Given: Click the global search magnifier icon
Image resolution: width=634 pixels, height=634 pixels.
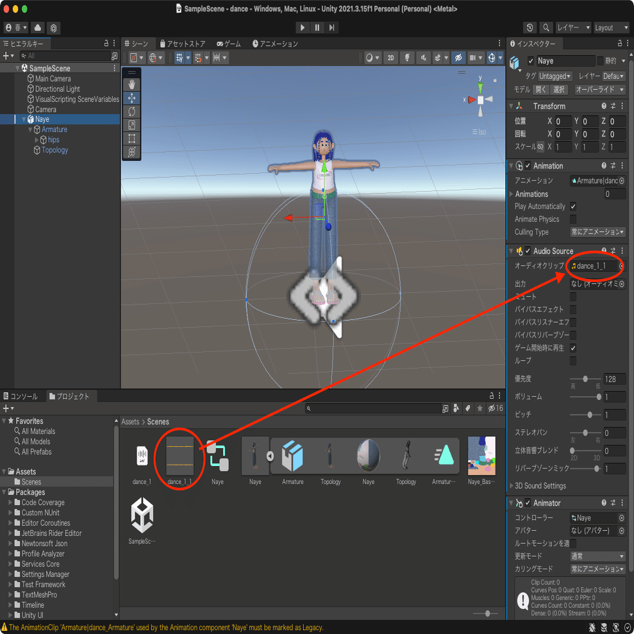Looking at the screenshot, I should tap(546, 28).
